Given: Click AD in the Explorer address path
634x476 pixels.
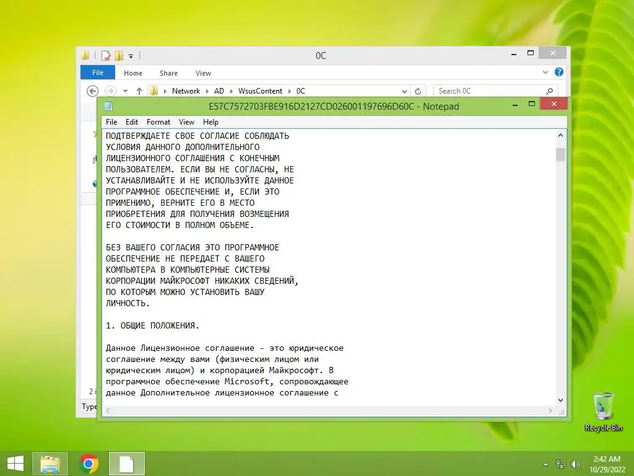Looking at the screenshot, I should pyautogui.click(x=219, y=91).
